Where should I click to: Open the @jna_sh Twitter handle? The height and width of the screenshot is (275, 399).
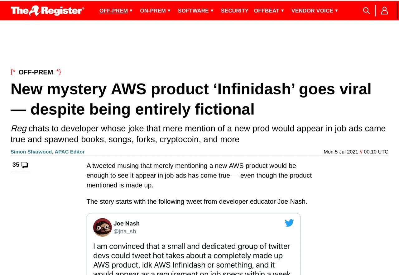coord(125,231)
